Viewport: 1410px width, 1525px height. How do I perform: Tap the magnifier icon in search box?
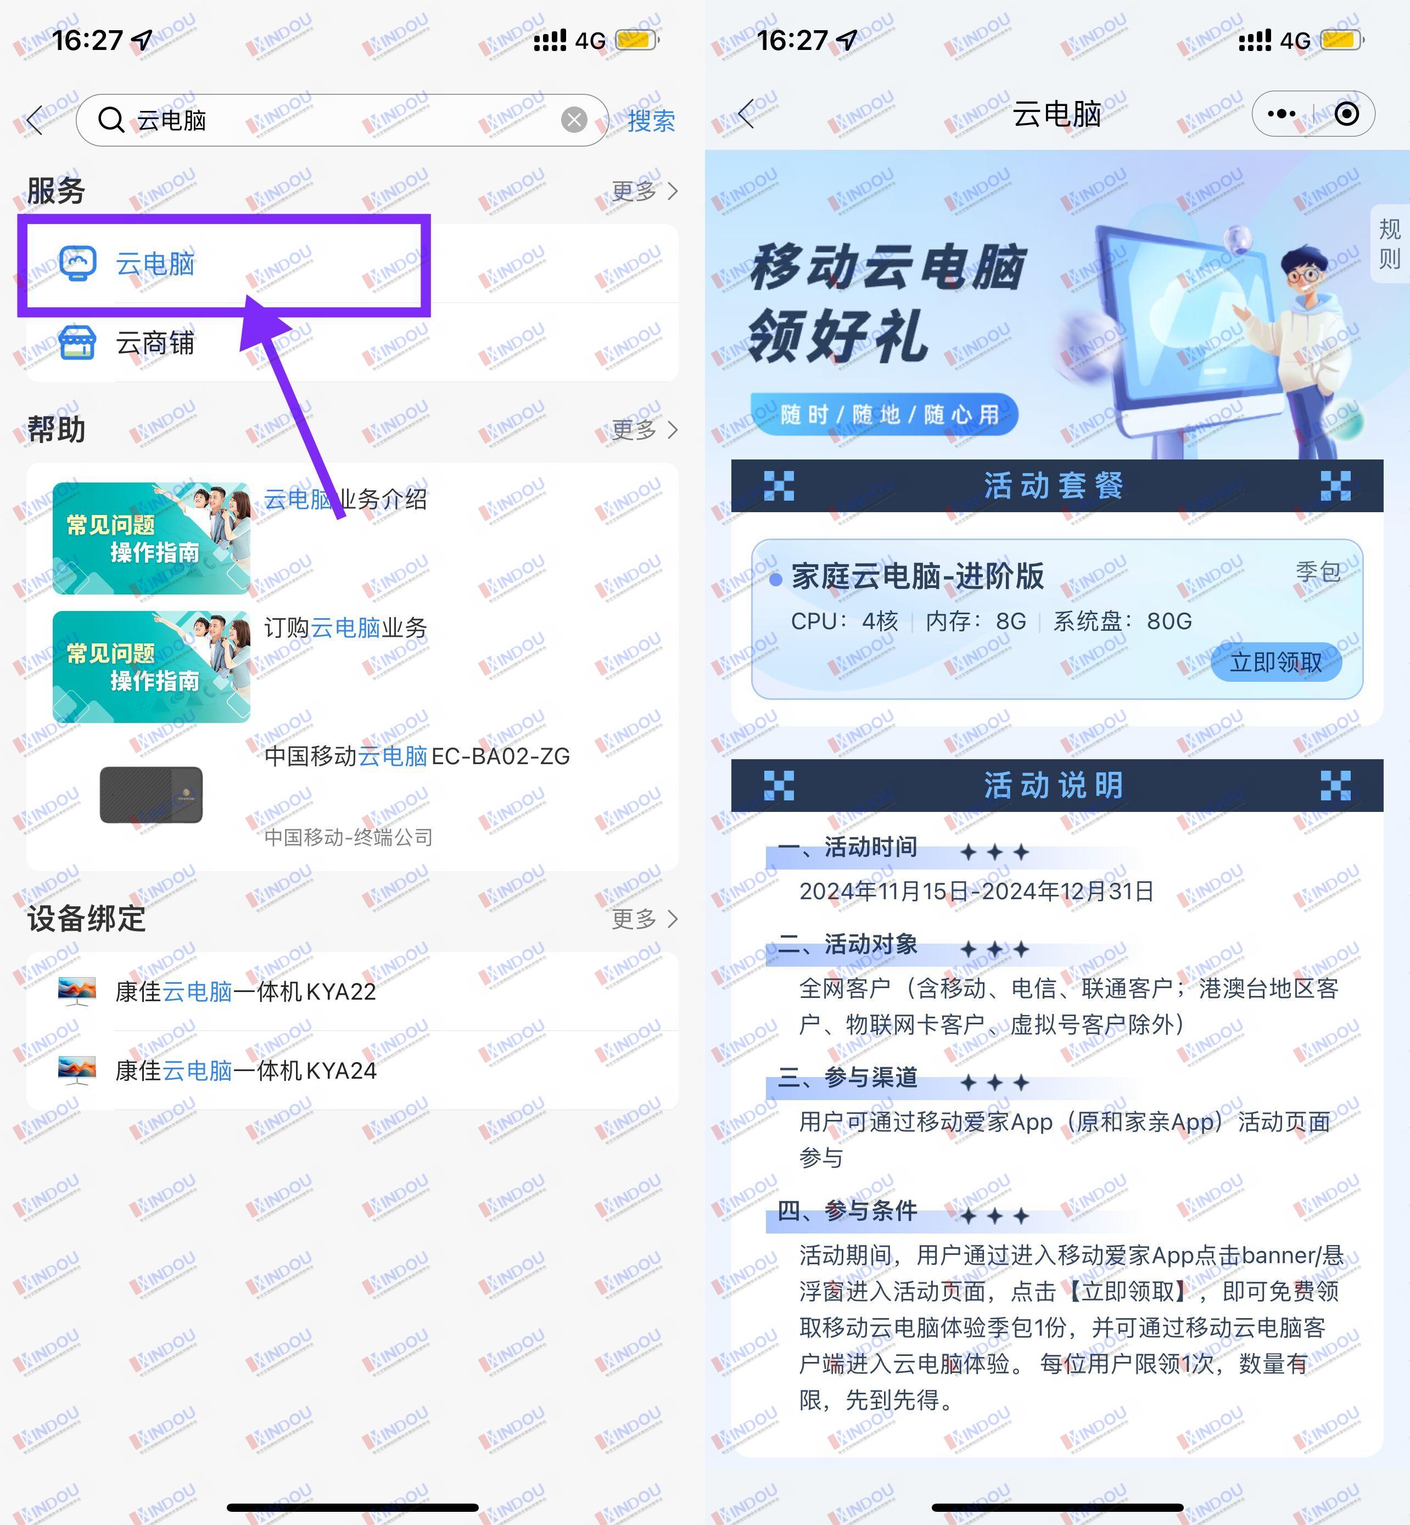(111, 120)
